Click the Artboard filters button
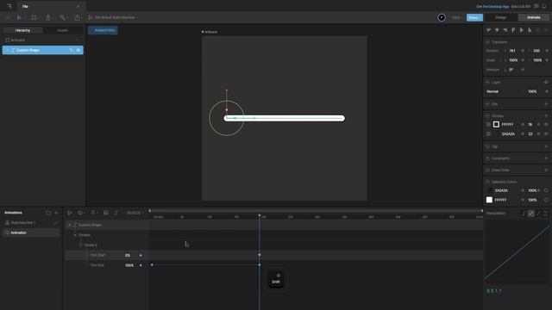The width and height of the screenshot is (552, 310). pyautogui.click(x=103, y=30)
